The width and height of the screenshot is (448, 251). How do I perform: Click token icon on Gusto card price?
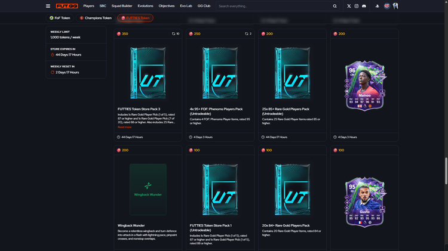[335, 150]
